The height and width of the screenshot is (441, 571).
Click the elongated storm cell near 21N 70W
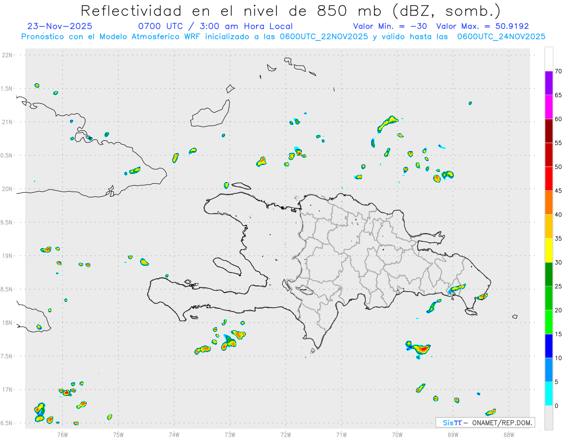[387, 124]
